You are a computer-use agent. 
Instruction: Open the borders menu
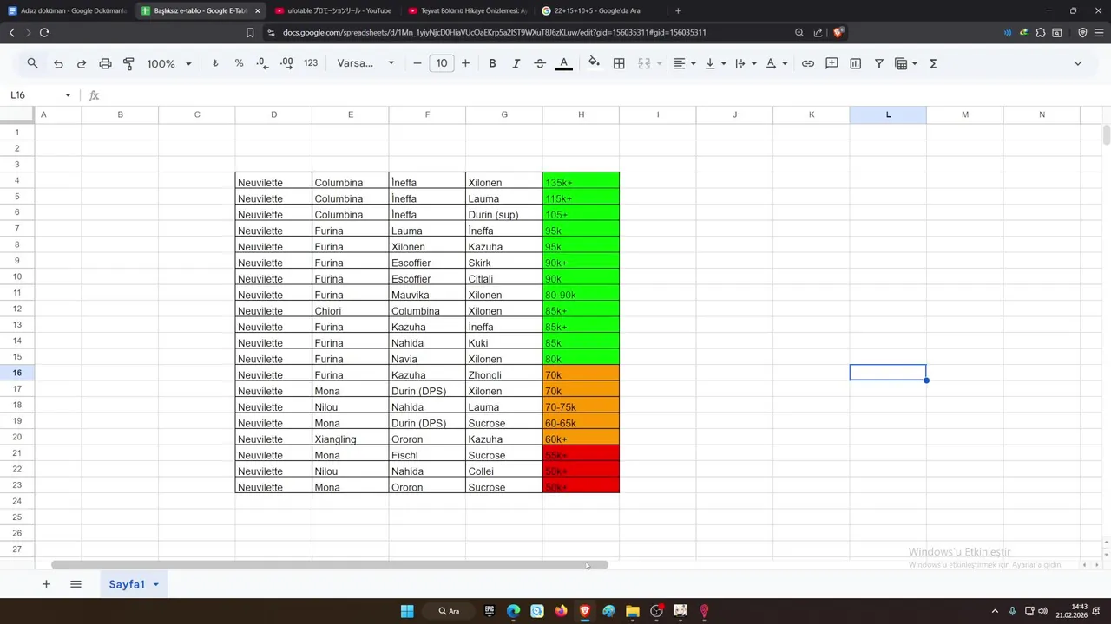pos(619,63)
